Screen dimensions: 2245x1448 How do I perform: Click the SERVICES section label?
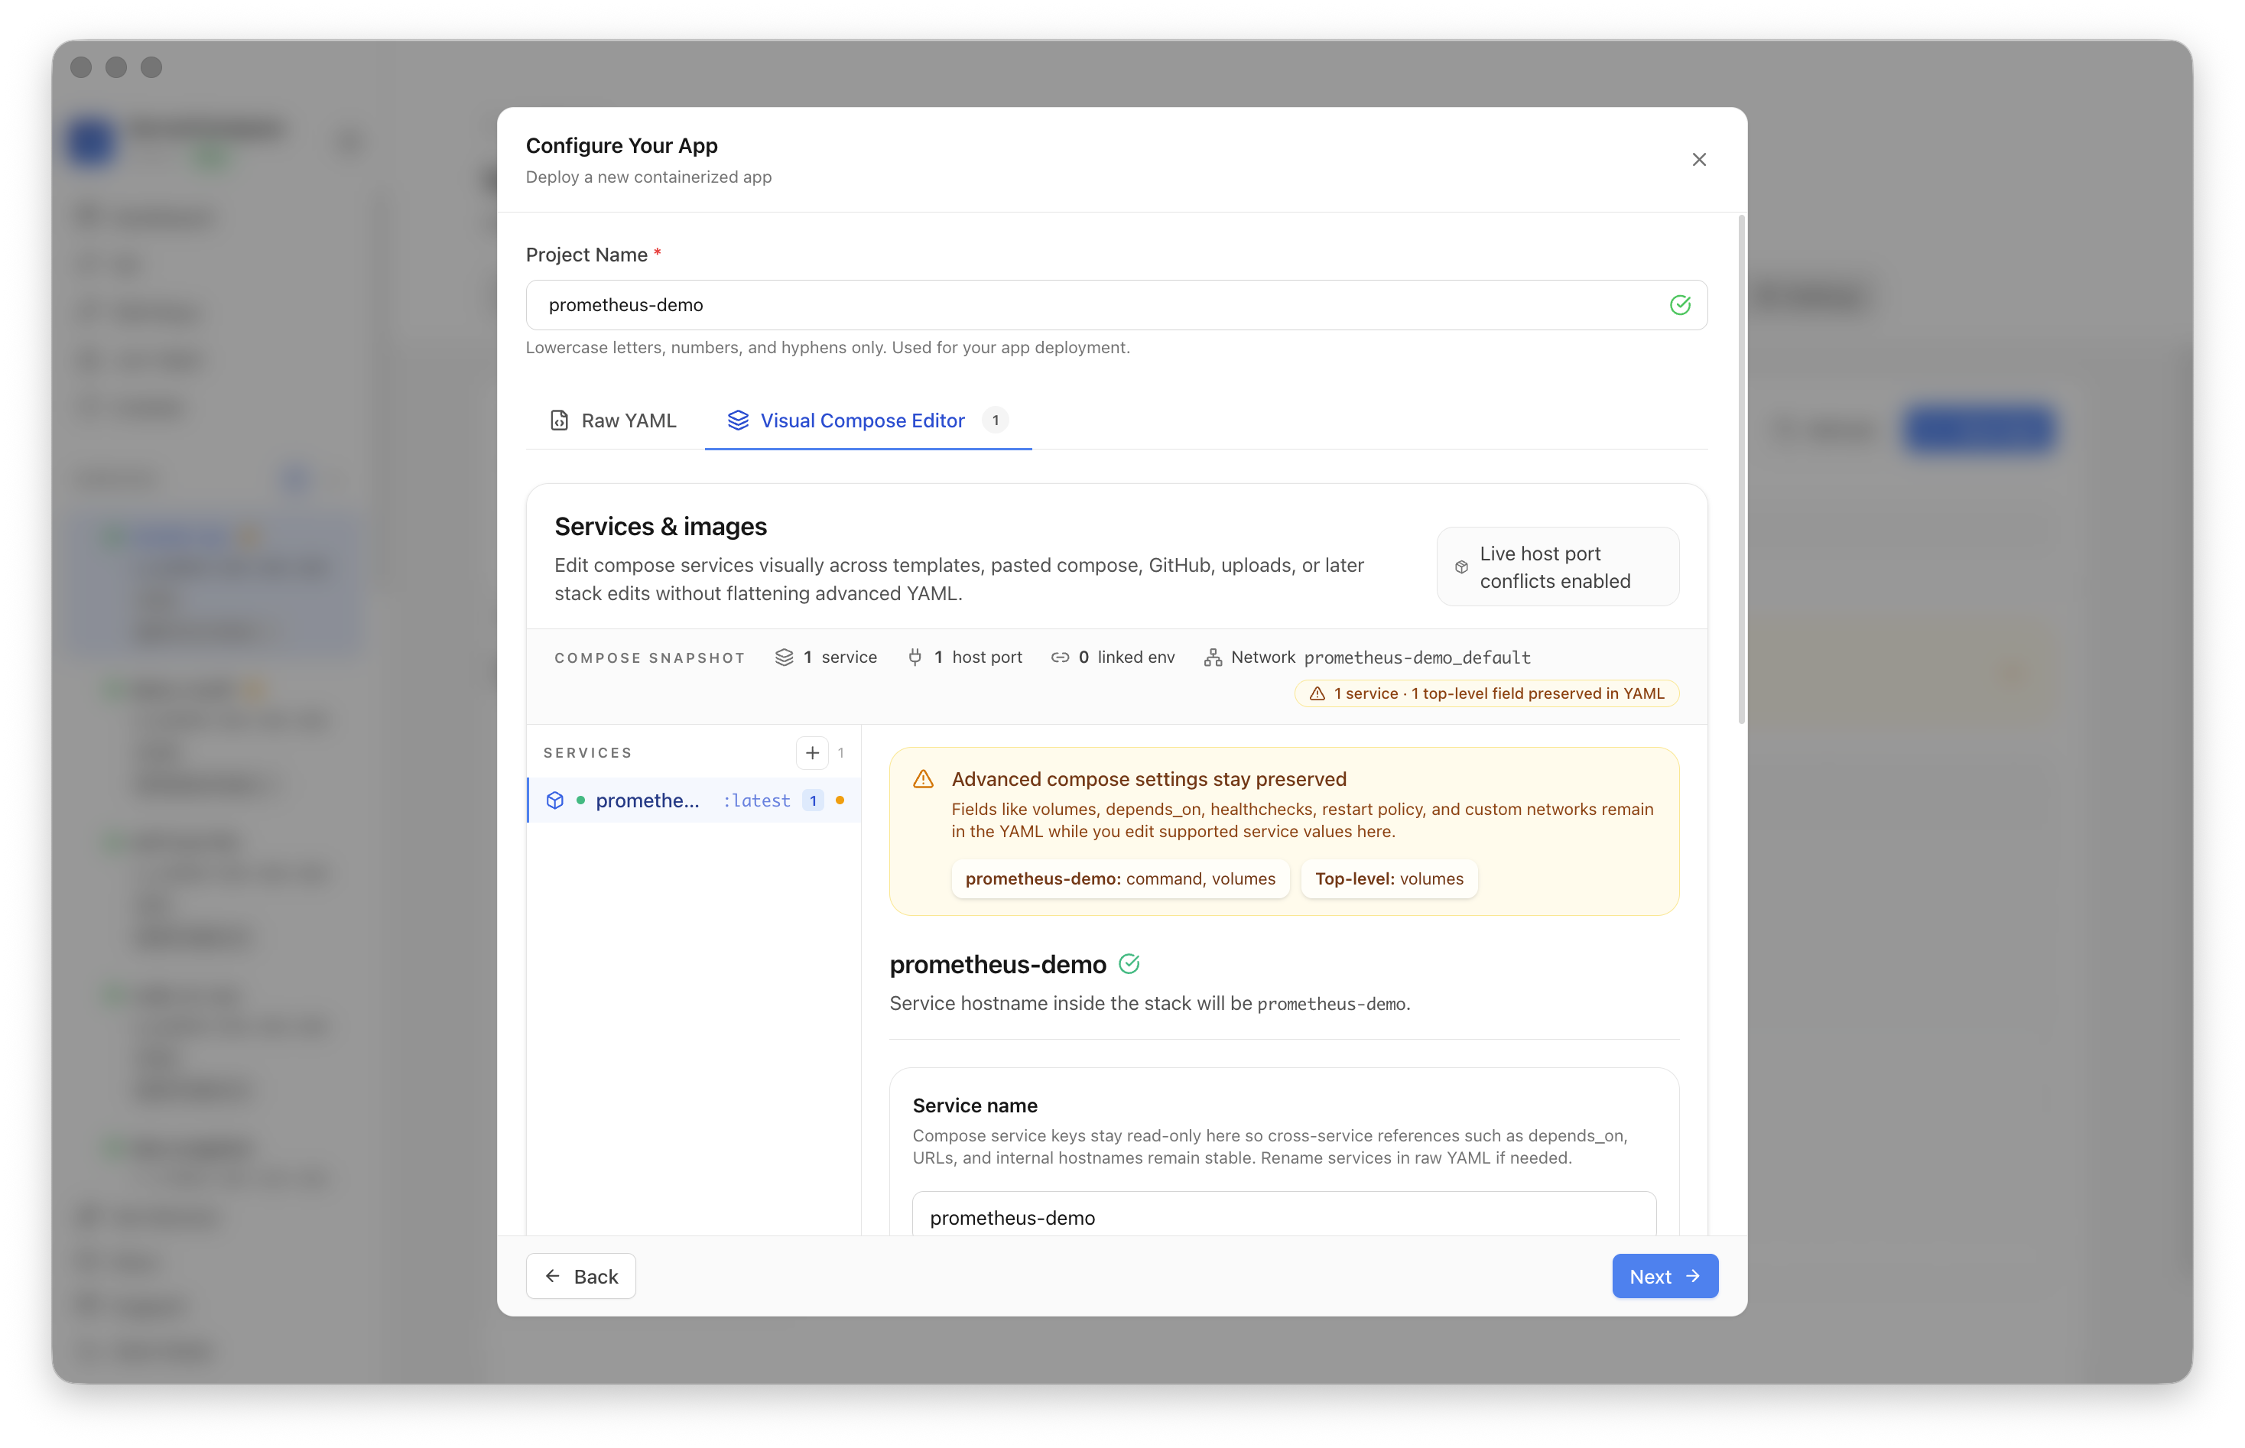pyautogui.click(x=586, y=752)
